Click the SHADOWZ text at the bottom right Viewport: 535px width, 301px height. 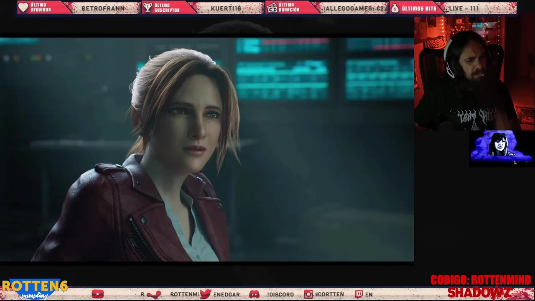[x=479, y=292]
